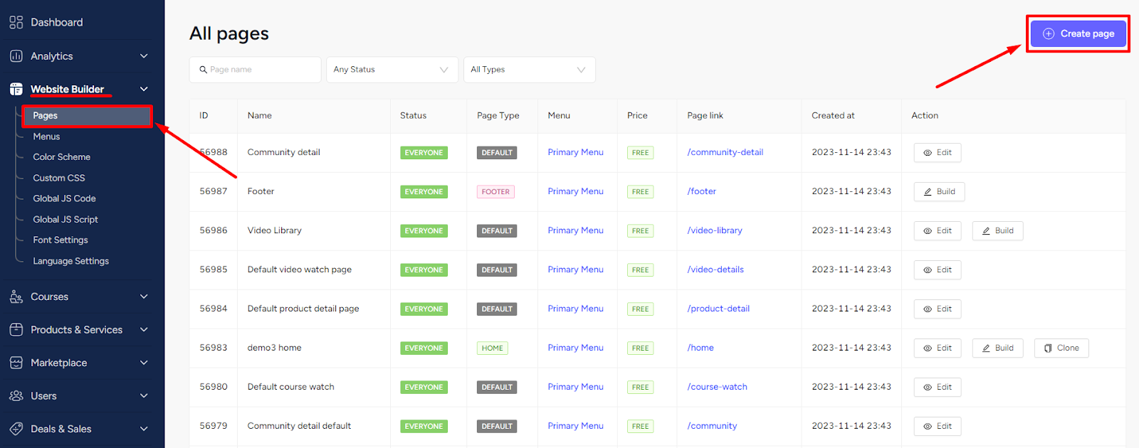Click the HOME page type badge
Screen dimensions: 1139x448
(x=492, y=348)
